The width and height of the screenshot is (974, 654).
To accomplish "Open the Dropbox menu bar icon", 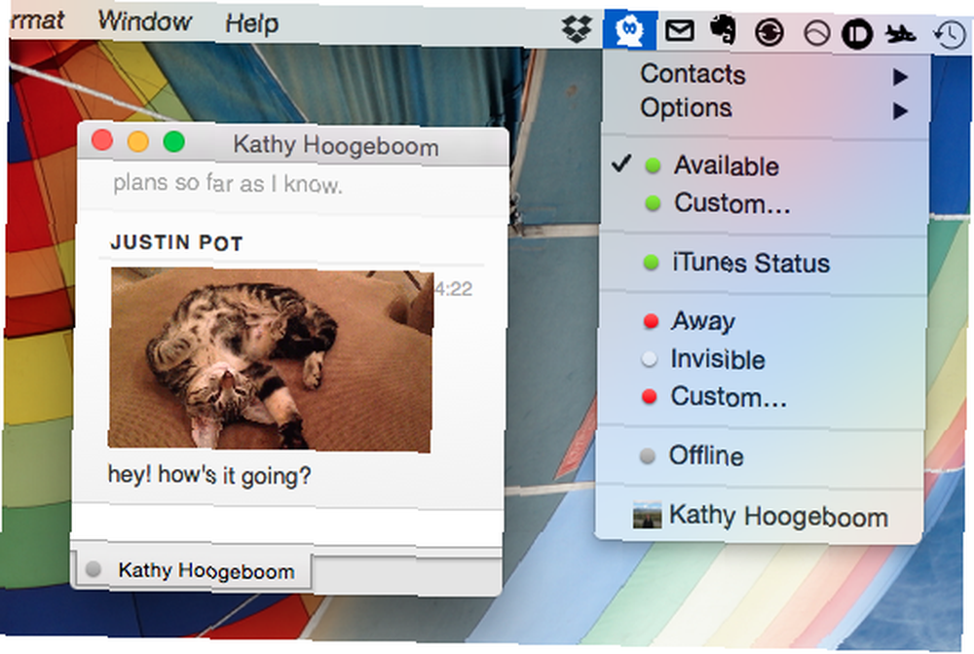I will pyautogui.click(x=577, y=28).
